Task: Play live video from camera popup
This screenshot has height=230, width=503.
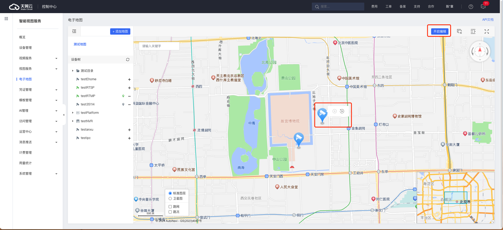Action: pyautogui.click(x=335, y=111)
